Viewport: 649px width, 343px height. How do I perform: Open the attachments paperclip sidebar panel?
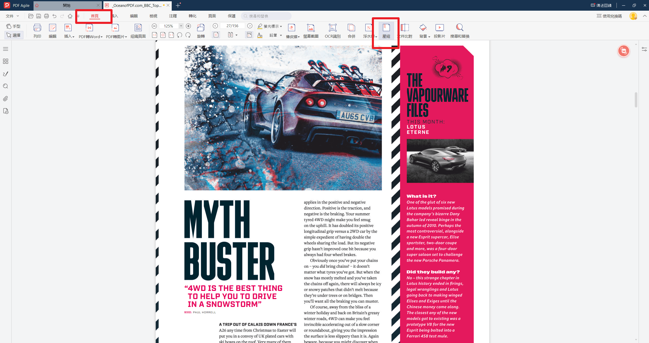click(x=6, y=99)
